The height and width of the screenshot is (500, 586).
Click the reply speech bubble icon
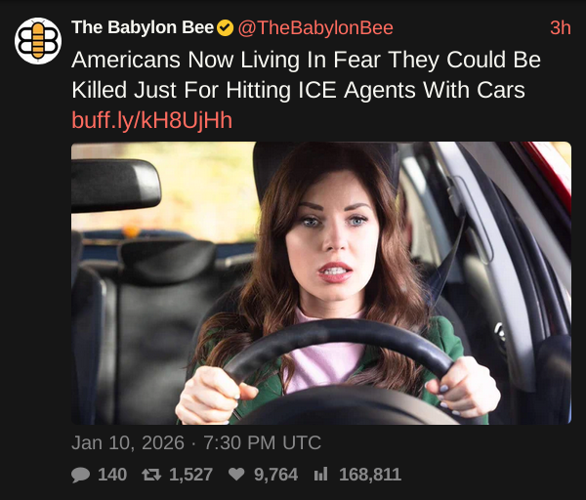(80, 475)
